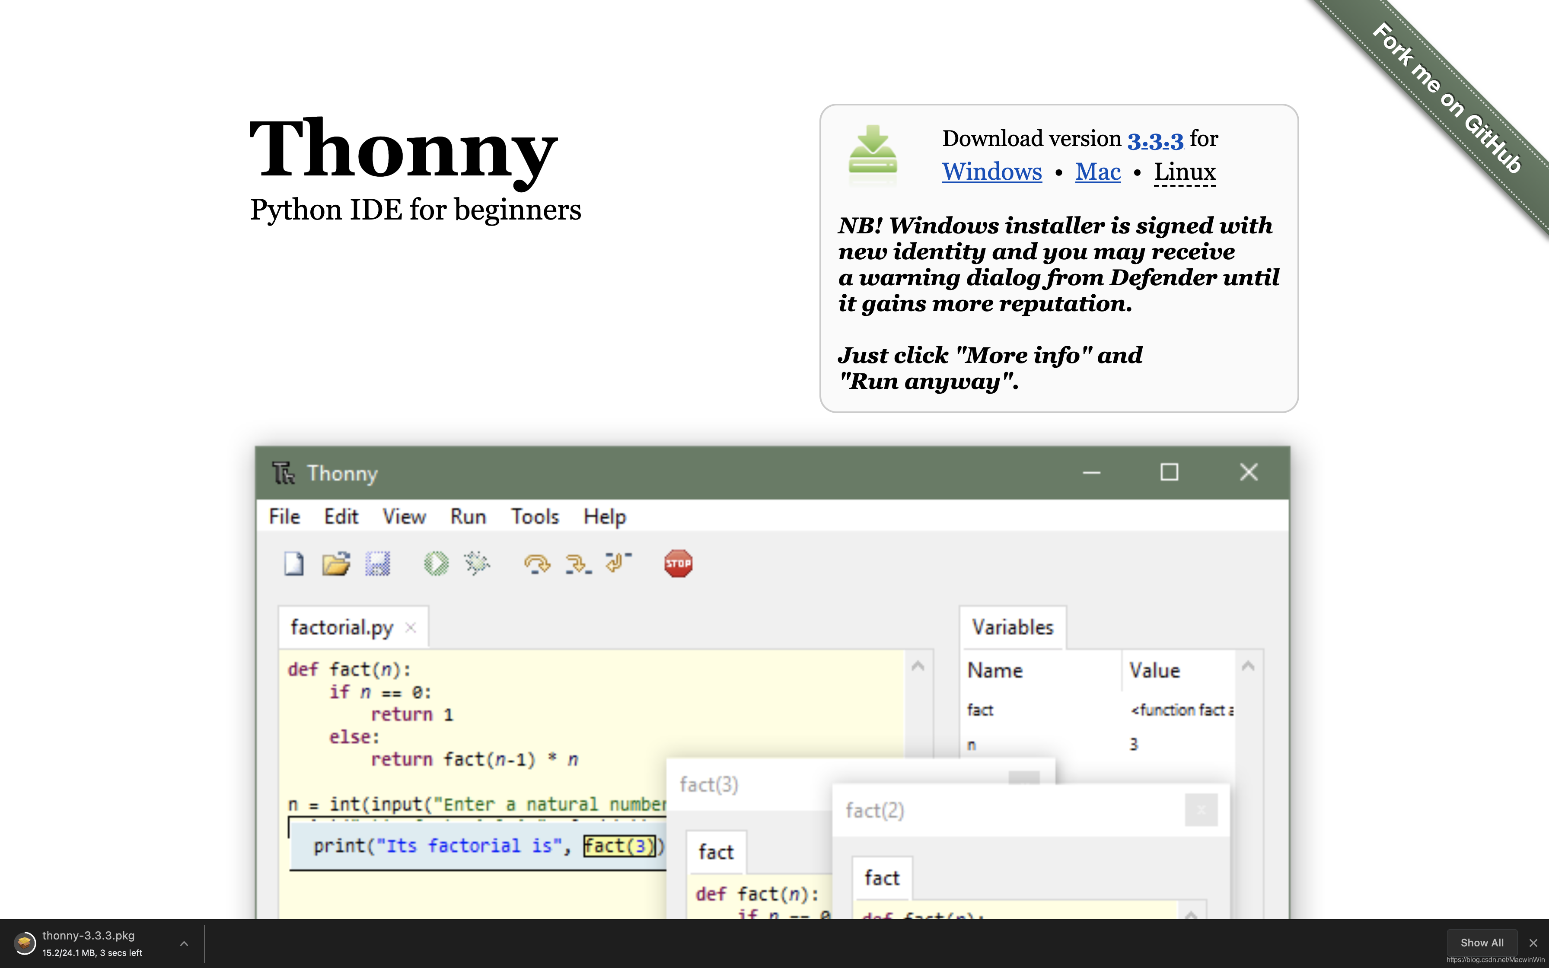1549x968 pixels.
Task: Click the Name column header
Action: click(x=994, y=670)
